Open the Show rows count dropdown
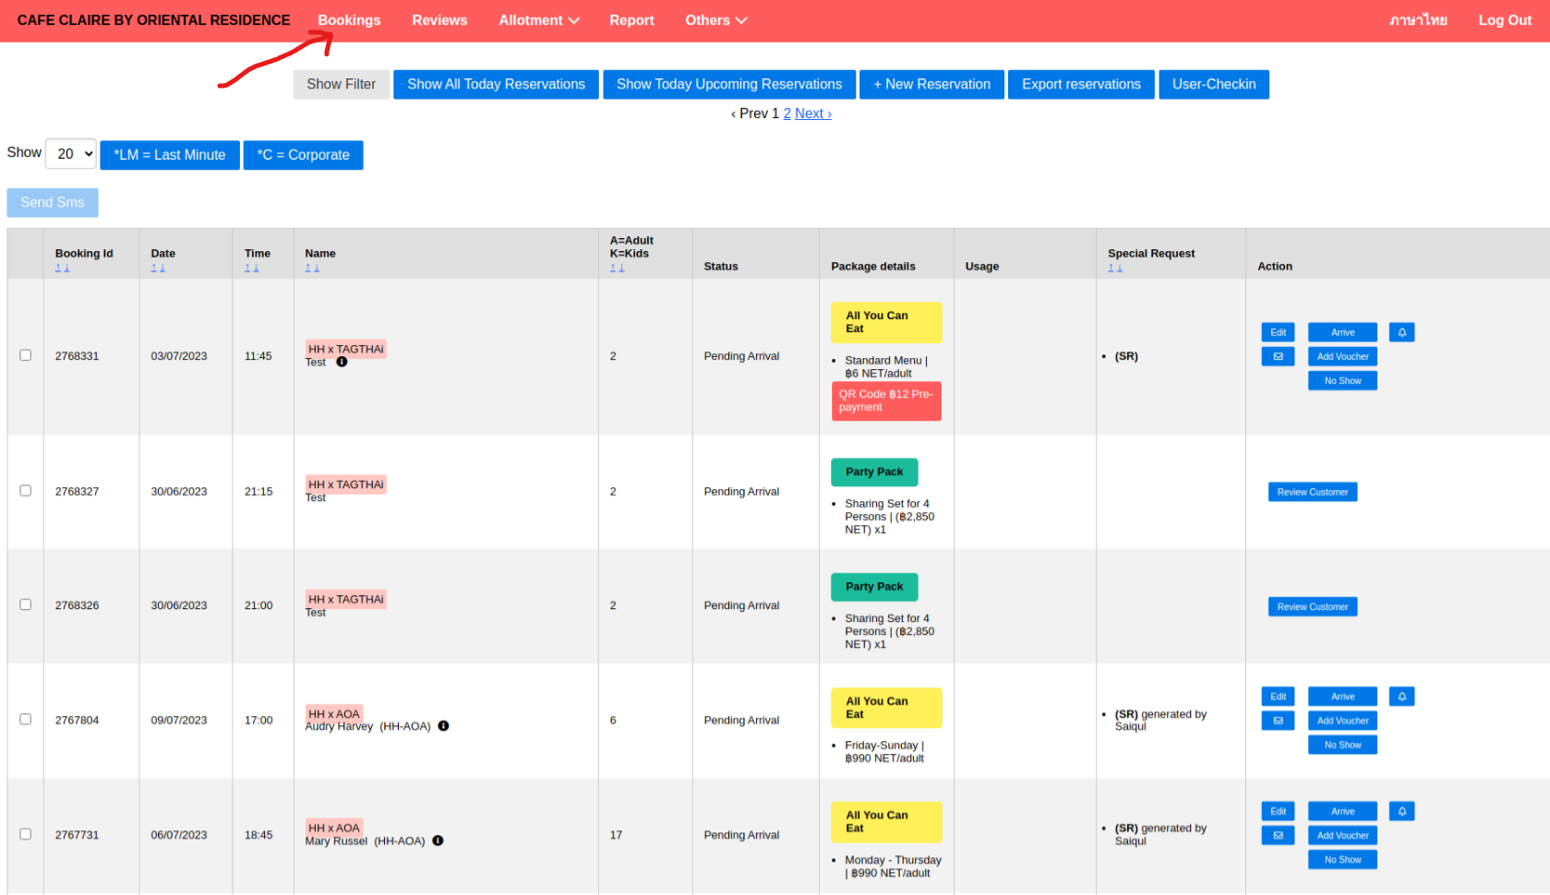 click(71, 154)
